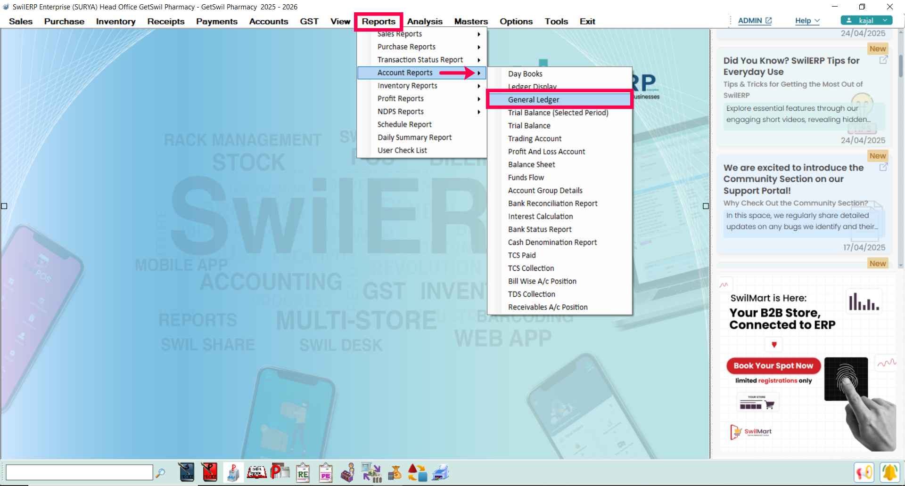Open the Community Section announcement card
This screenshot has width=905, height=486.
804,204
